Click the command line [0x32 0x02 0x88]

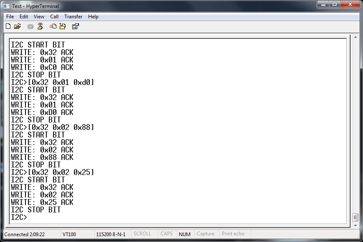[x=61, y=127]
